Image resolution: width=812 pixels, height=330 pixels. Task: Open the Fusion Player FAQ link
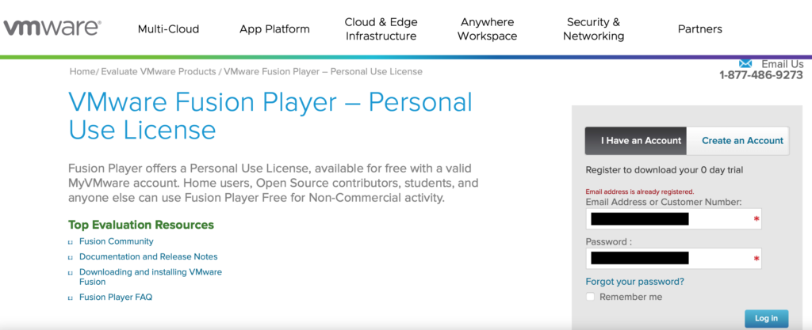[116, 297]
